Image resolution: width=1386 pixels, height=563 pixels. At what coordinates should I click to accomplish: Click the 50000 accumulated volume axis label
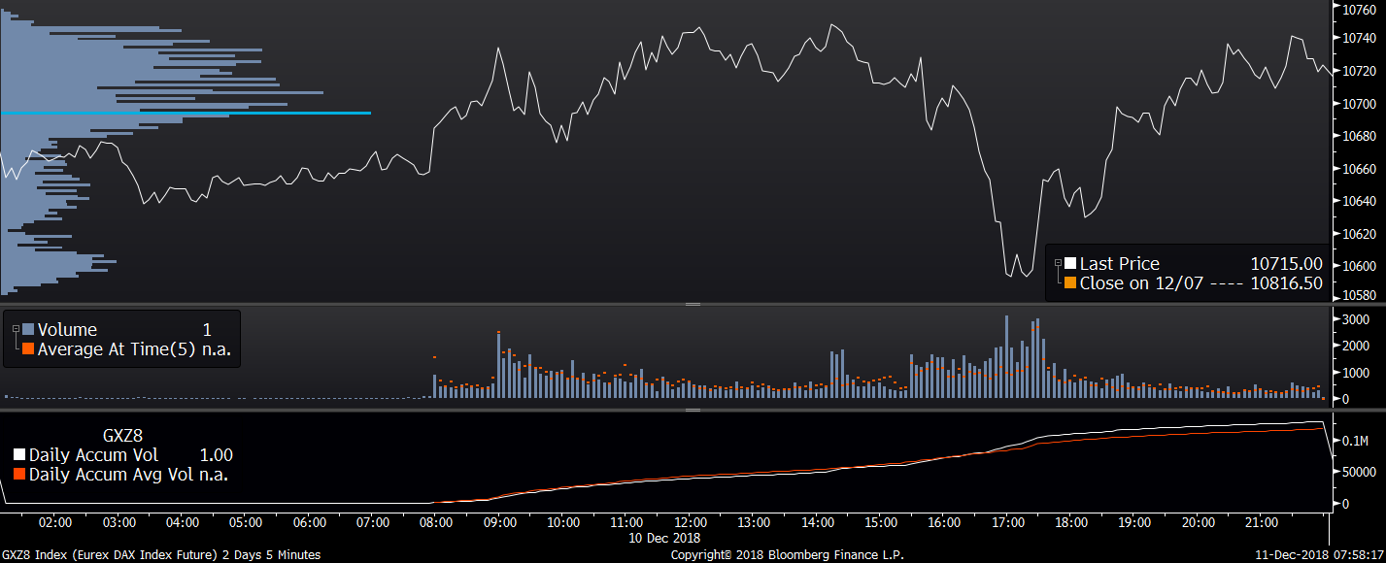coord(1358,471)
